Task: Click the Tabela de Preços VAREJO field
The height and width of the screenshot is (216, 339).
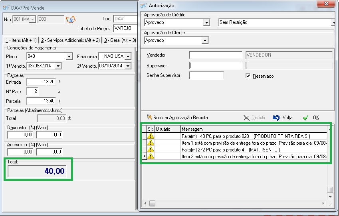Action: [125, 28]
